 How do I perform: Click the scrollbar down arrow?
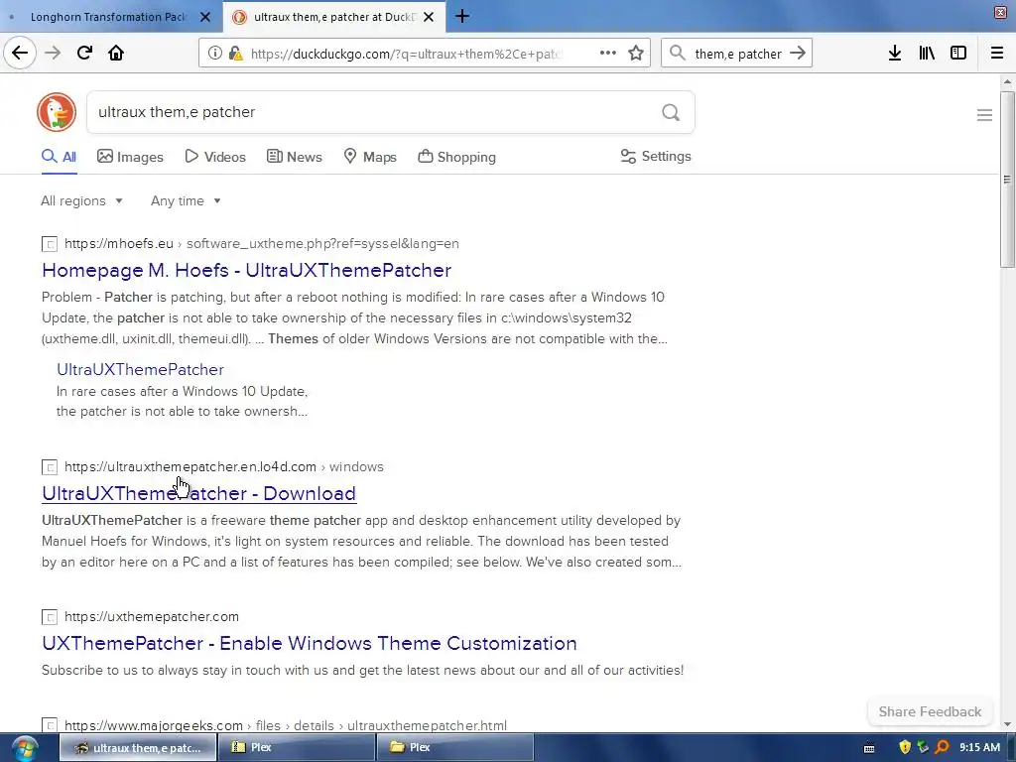[x=1007, y=724]
